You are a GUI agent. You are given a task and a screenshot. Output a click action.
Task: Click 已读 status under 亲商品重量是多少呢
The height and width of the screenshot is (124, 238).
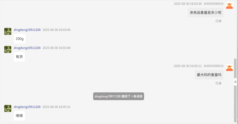pos(218,21)
